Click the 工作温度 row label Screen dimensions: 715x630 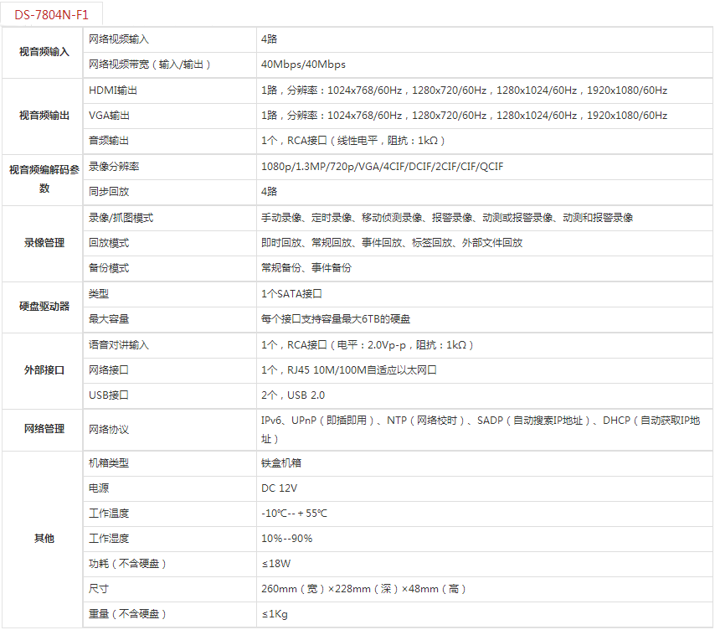coord(109,514)
